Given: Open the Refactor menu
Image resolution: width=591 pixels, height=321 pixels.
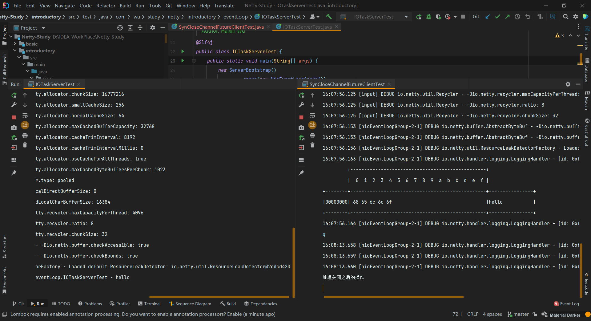Looking at the screenshot, I should [106, 6].
